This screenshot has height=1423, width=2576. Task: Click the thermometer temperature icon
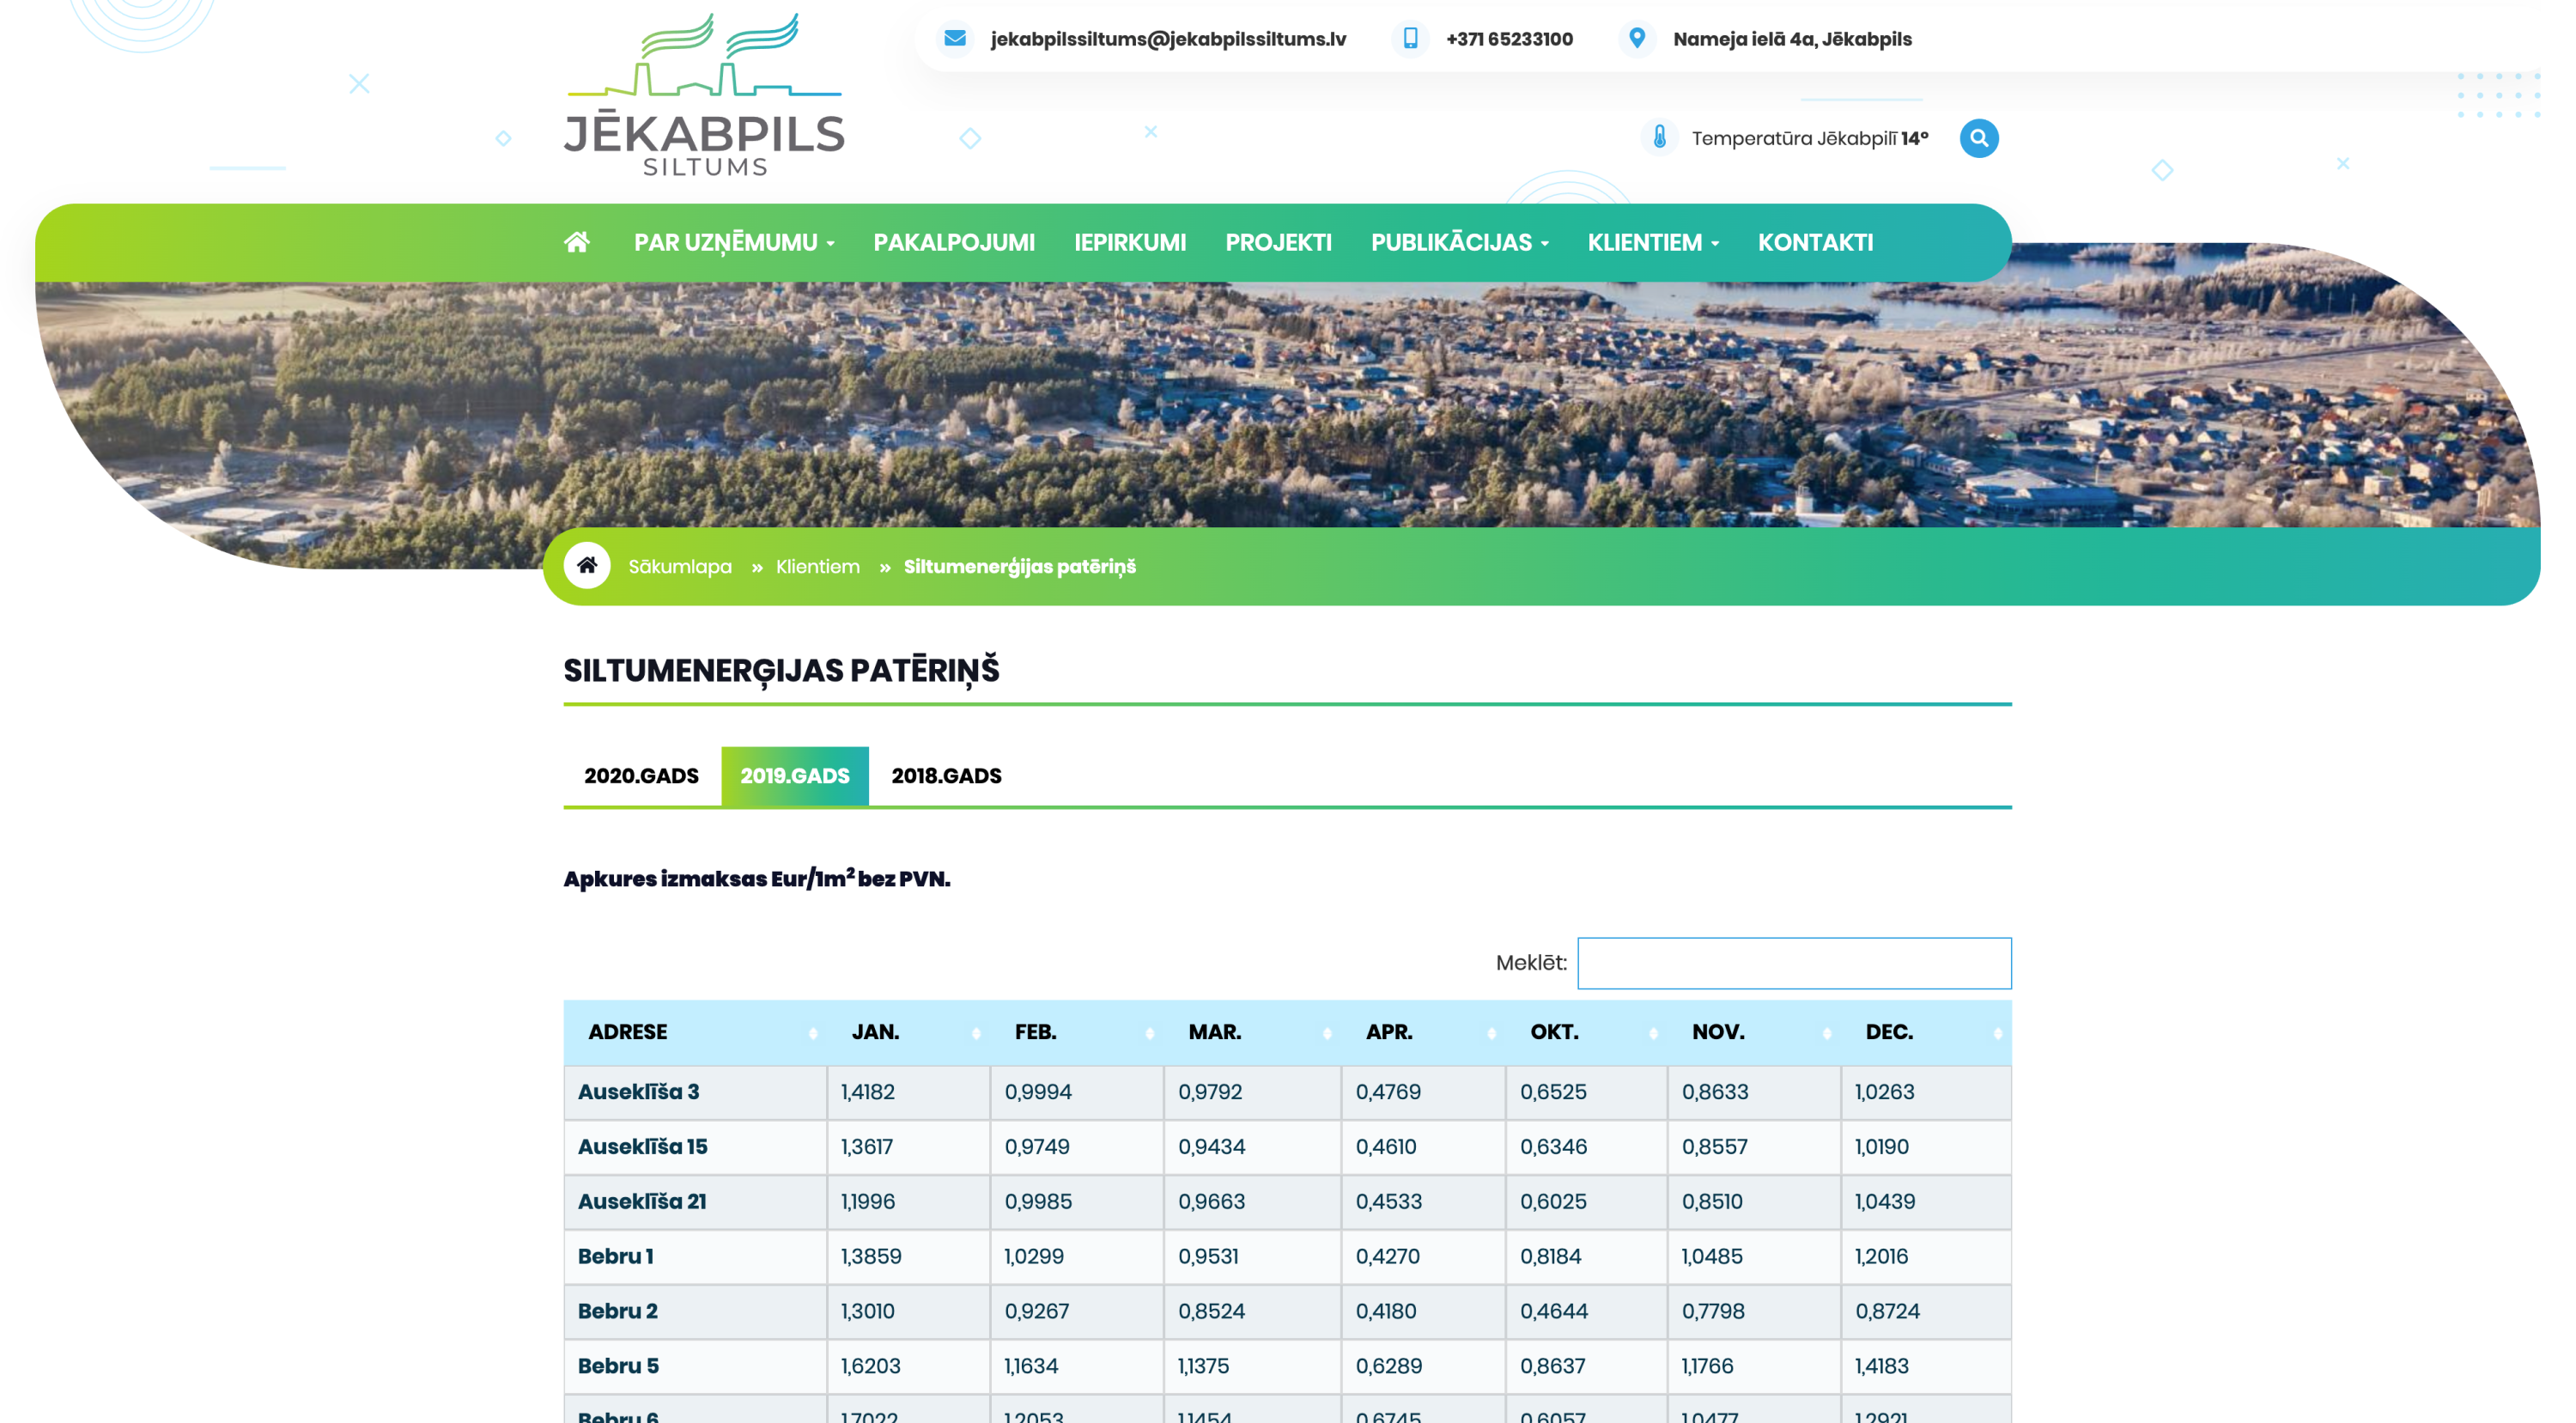pos(1659,138)
